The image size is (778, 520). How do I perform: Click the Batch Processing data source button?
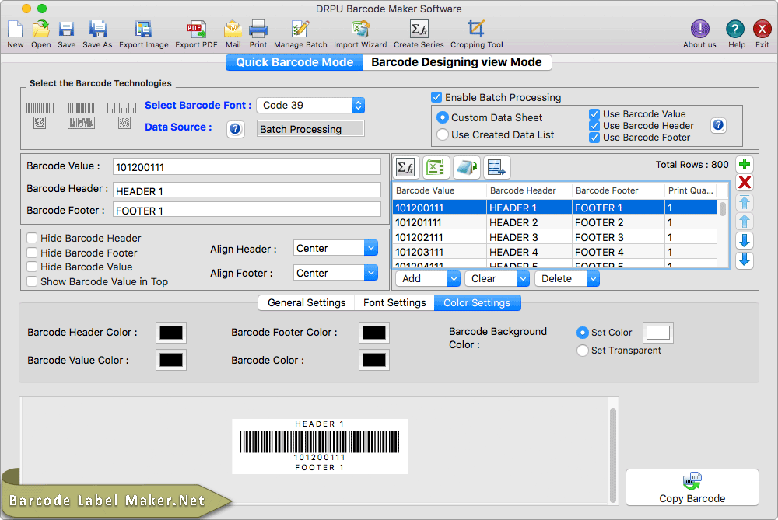click(x=310, y=129)
